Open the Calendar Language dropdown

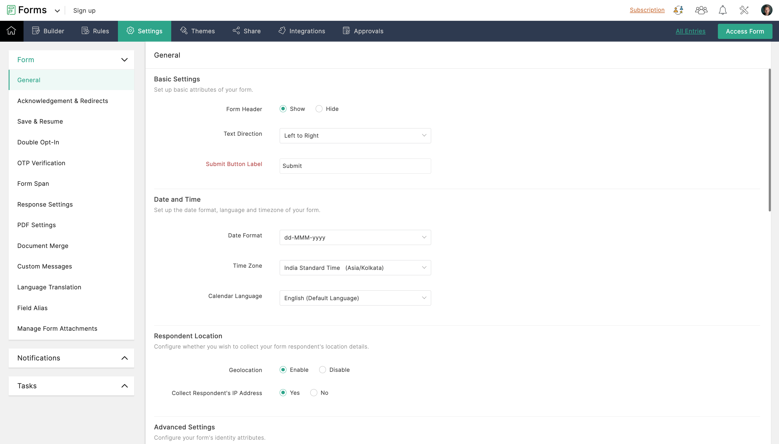click(x=355, y=298)
